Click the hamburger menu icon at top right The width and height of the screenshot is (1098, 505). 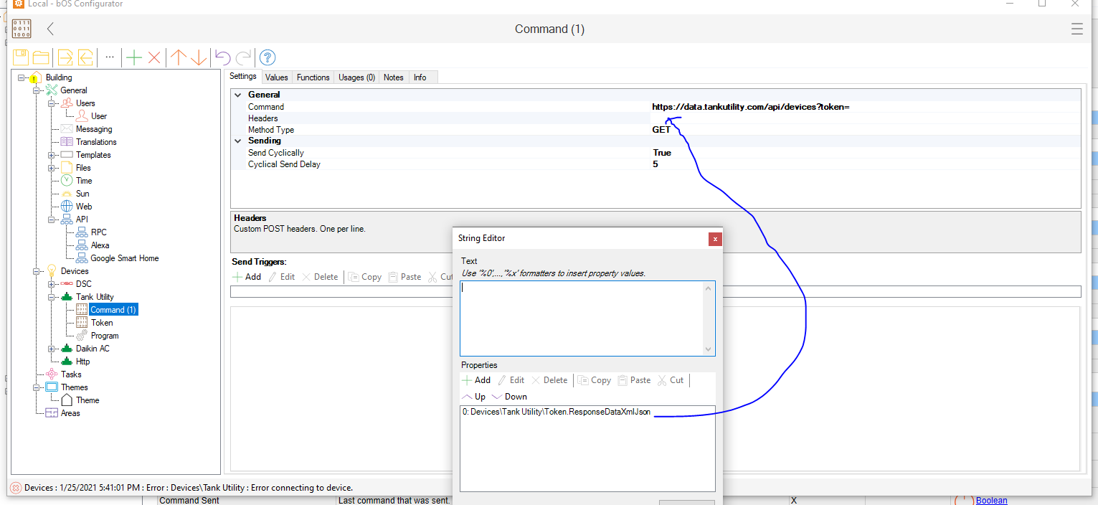pyautogui.click(x=1076, y=29)
